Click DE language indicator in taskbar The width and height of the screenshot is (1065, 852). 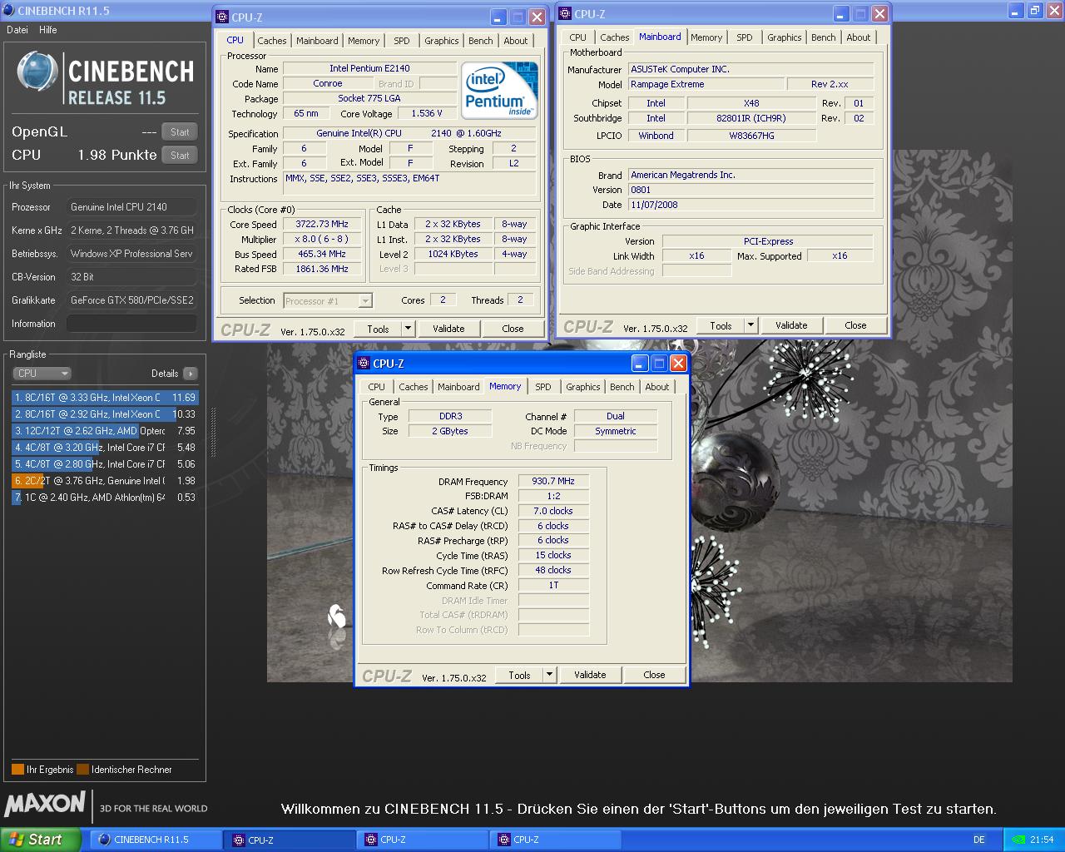click(979, 840)
